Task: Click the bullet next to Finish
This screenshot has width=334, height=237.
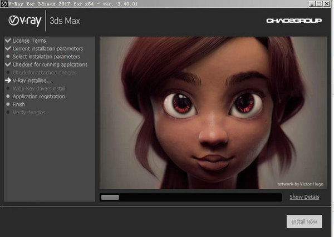Action: (7, 104)
